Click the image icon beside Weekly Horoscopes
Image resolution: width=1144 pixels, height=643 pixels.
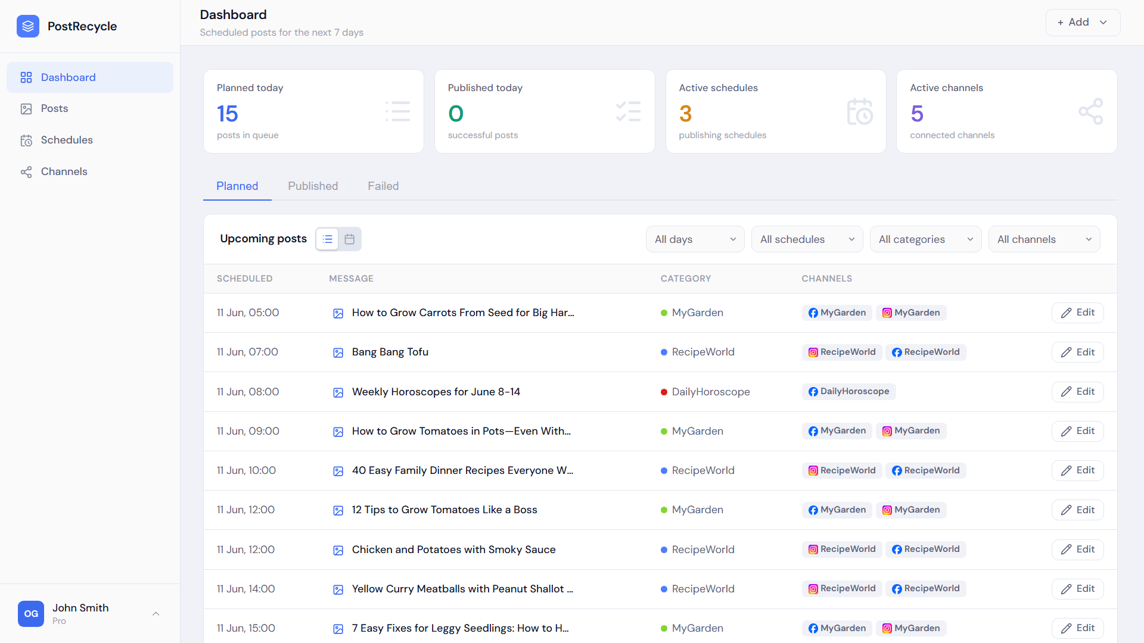338,392
